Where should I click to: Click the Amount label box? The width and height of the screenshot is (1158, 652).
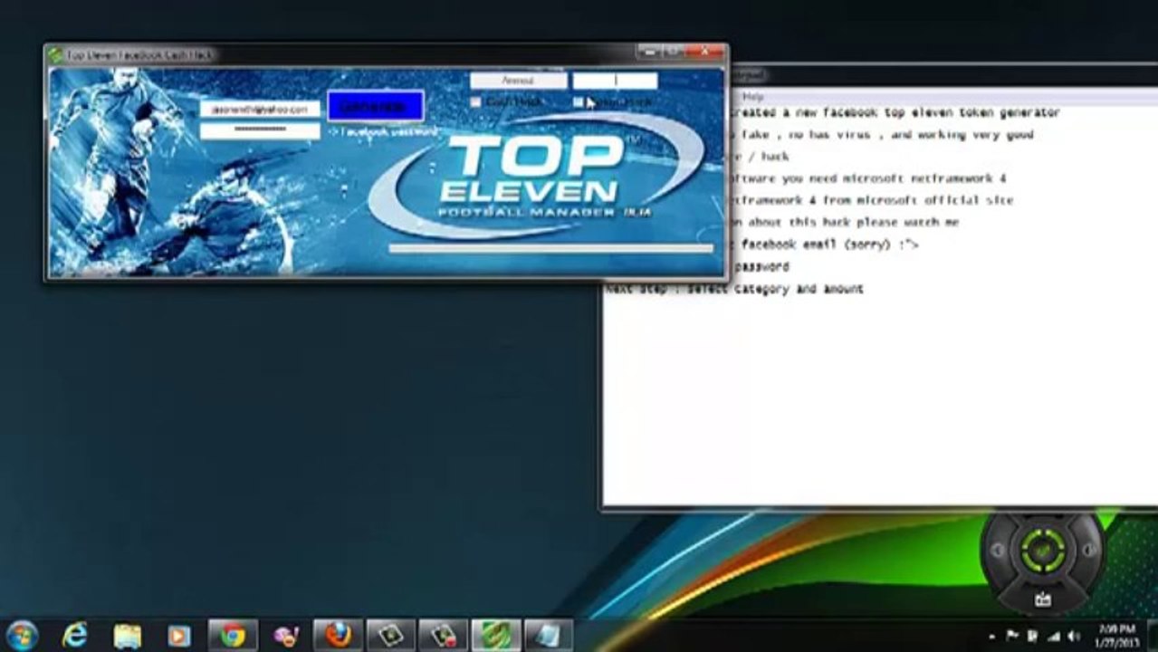click(x=518, y=81)
